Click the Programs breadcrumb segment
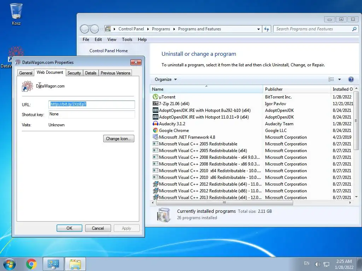 [161, 29]
